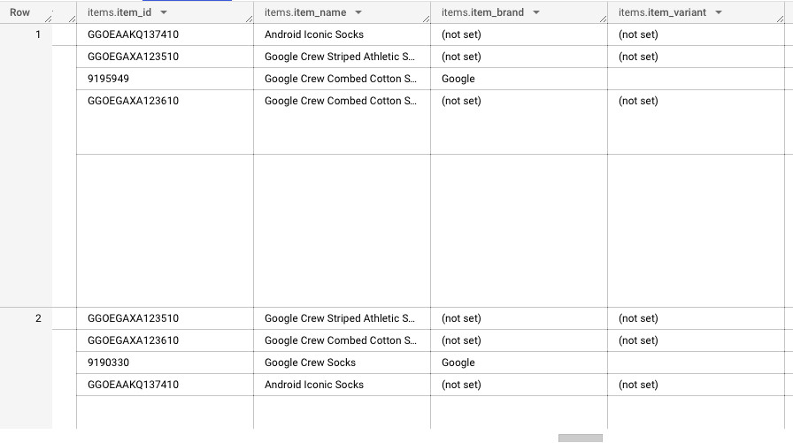Click Android Iconic Socks in result row 2
The image size is (793, 443).
[342, 385]
